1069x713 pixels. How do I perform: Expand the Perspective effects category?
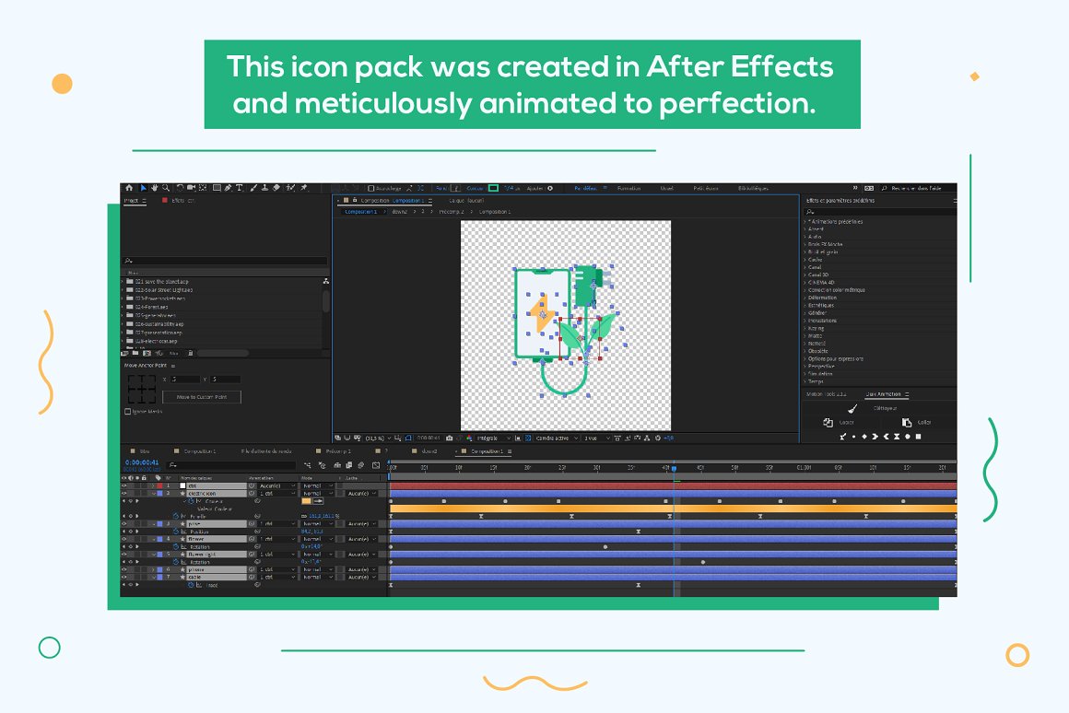[x=805, y=366]
